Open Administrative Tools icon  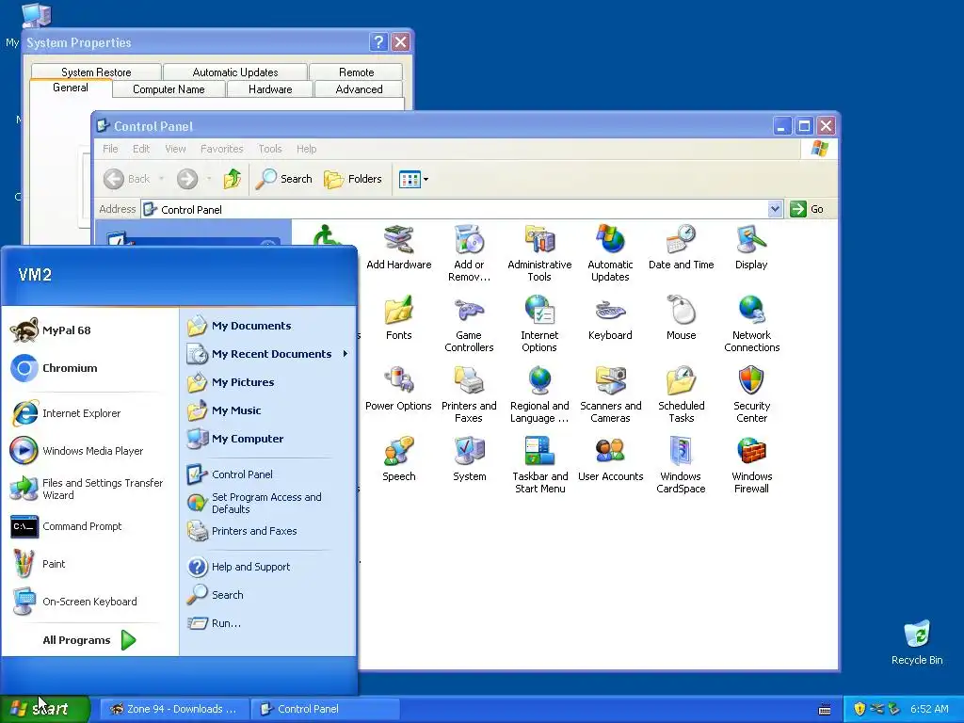(x=539, y=253)
